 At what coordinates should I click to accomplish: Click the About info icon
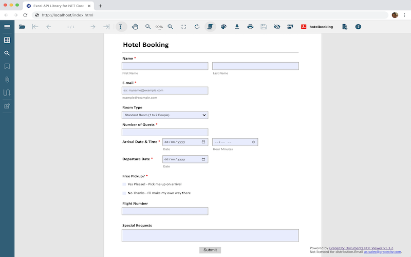358,27
